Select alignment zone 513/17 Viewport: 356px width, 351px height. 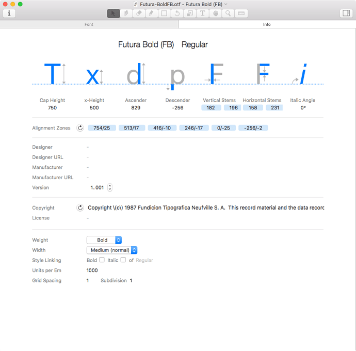click(132, 128)
